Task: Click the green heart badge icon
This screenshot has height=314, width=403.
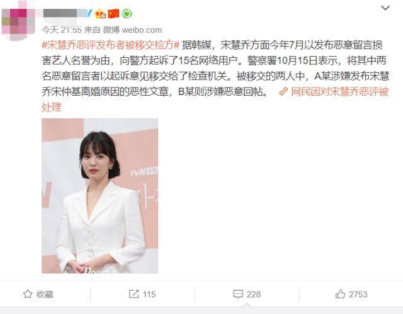Action: tap(127, 14)
